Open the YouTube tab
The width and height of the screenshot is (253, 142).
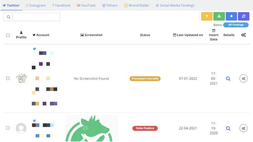(x=86, y=5)
